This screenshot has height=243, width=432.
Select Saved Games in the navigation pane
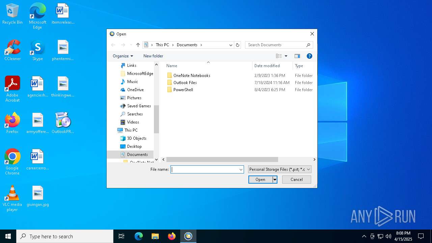click(x=139, y=106)
